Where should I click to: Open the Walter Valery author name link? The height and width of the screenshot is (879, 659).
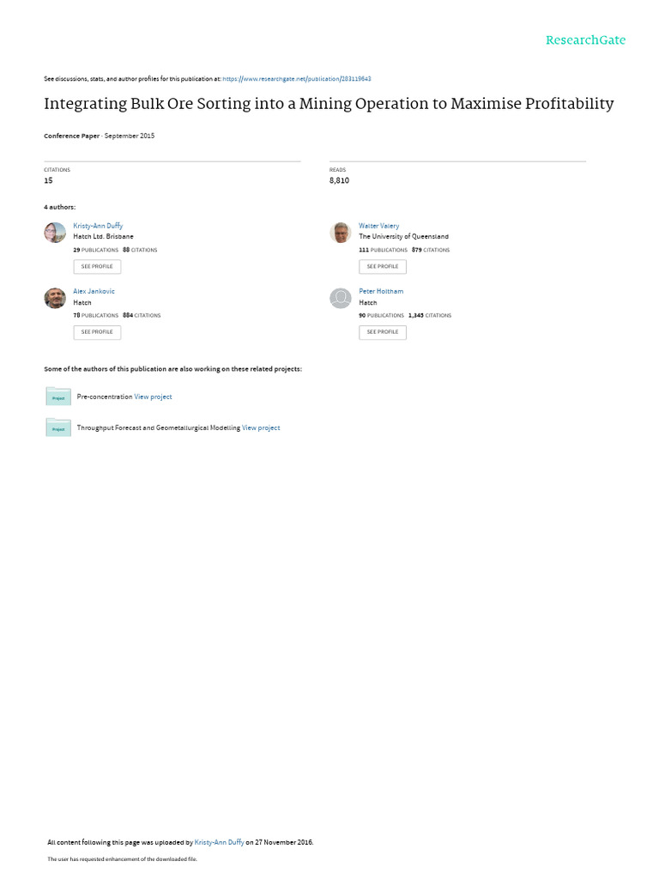[x=378, y=226]
